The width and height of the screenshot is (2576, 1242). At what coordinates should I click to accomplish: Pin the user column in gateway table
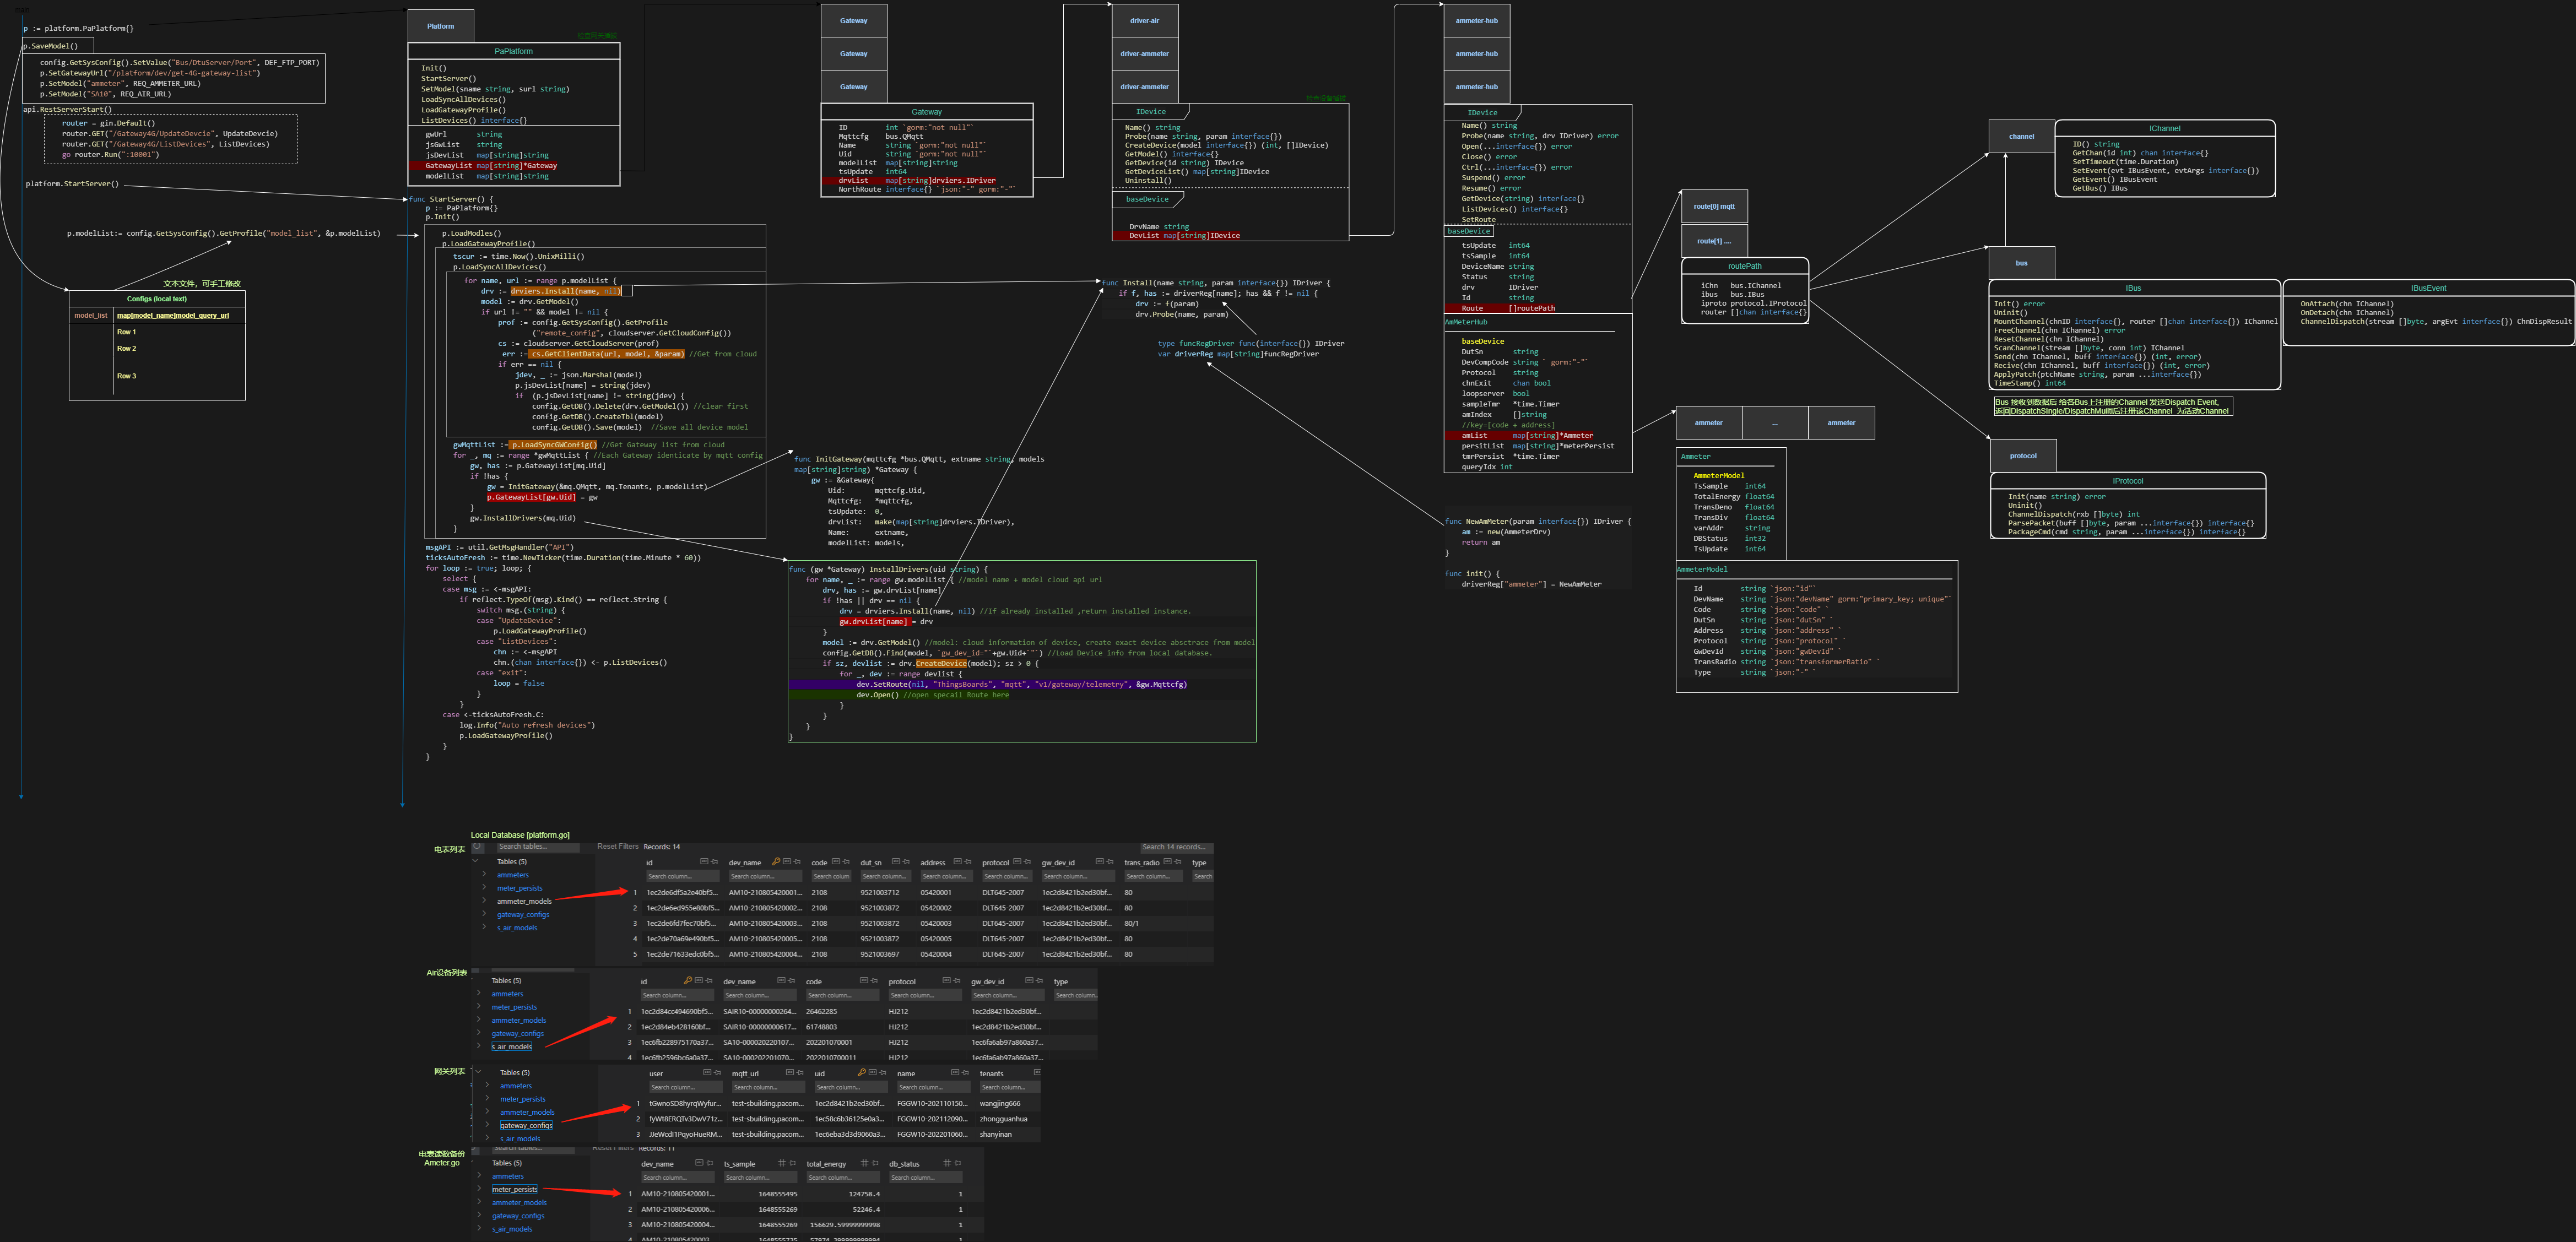[x=718, y=1073]
